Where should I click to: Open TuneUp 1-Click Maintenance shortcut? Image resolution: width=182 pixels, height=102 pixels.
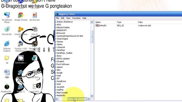point(21,46)
